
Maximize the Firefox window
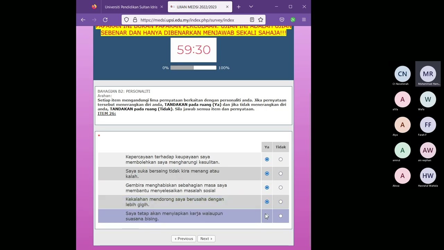[x=290, y=7]
